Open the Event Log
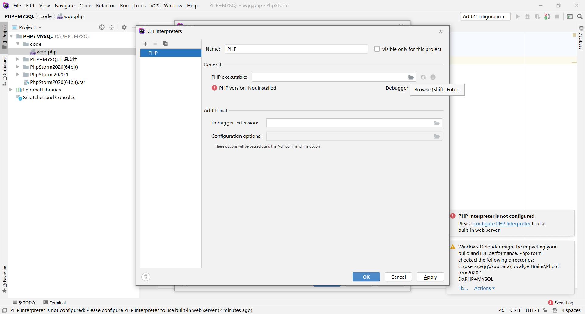Viewport: 585px width, 314px height. click(561, 303)
